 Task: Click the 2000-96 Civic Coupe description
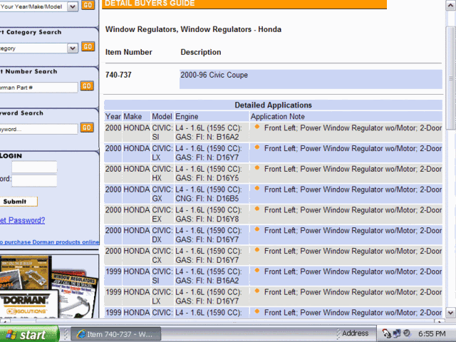click(214, 75)
